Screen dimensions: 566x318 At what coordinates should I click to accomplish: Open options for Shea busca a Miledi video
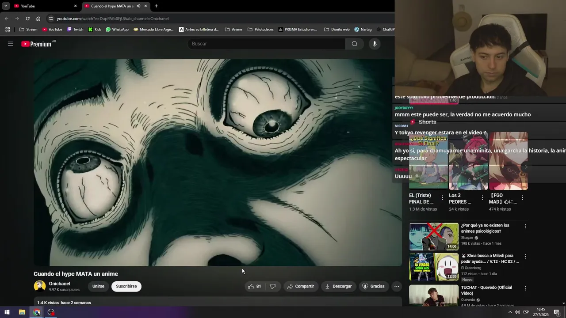click(x=525, y=257)
